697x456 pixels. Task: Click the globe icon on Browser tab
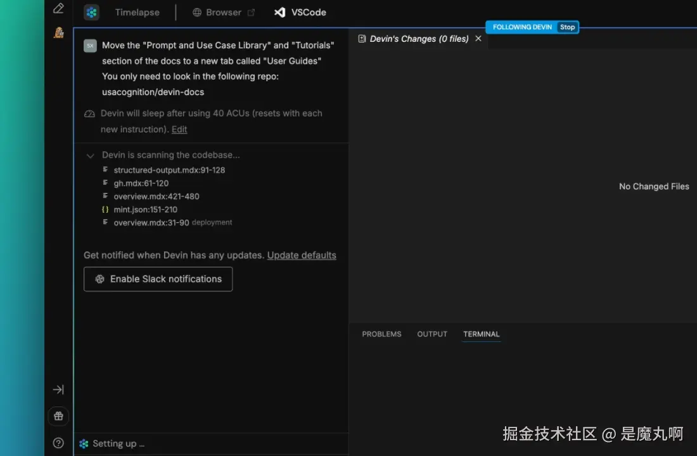tap(197, 13)
